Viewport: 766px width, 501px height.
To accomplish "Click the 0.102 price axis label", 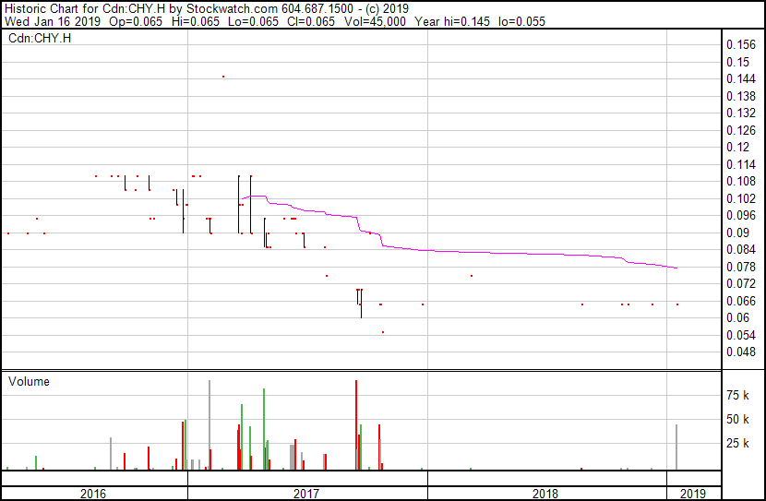I will point(741,198).
